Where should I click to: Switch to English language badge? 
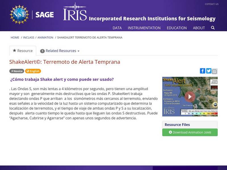[x=33, y=71]
